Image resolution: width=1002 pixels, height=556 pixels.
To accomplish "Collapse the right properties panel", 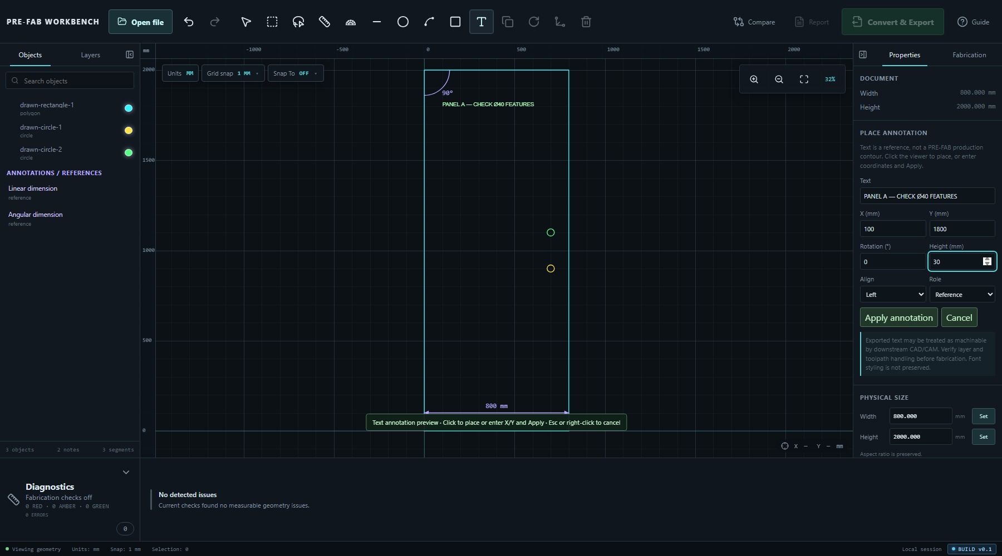I will coord(863,54).
